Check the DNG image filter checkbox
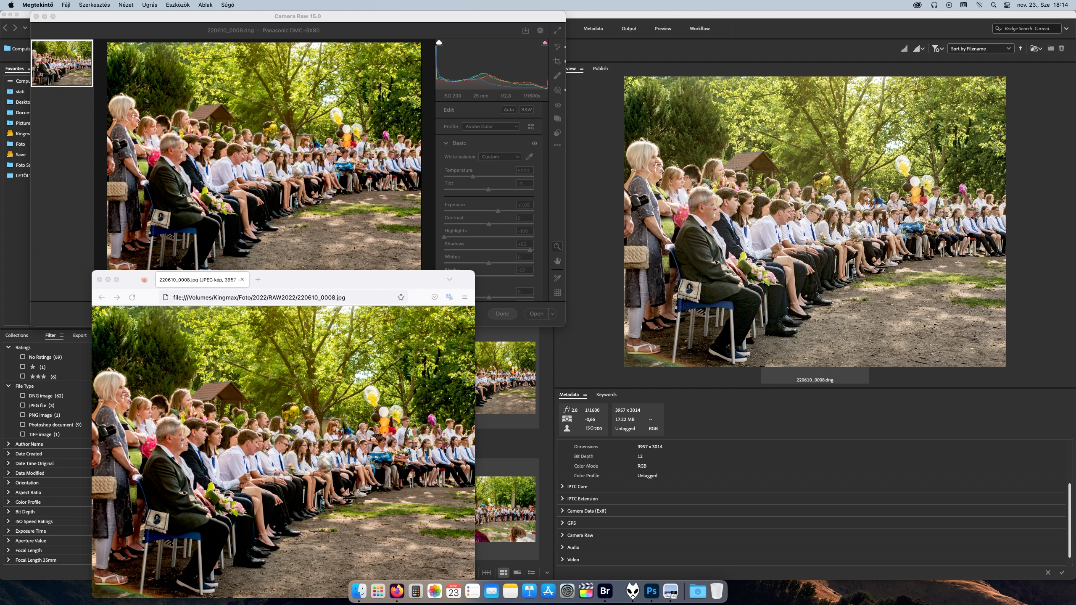1076x605 pixels. coord(23,395)
